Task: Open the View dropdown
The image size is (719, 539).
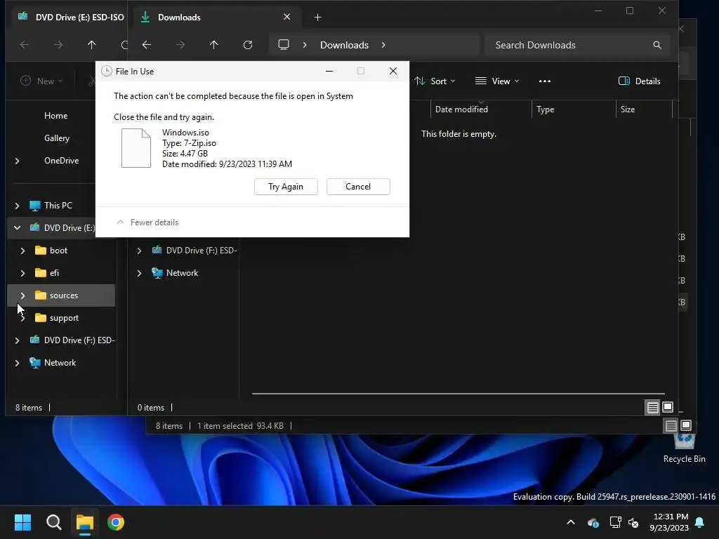Action: tap(497, 81)
